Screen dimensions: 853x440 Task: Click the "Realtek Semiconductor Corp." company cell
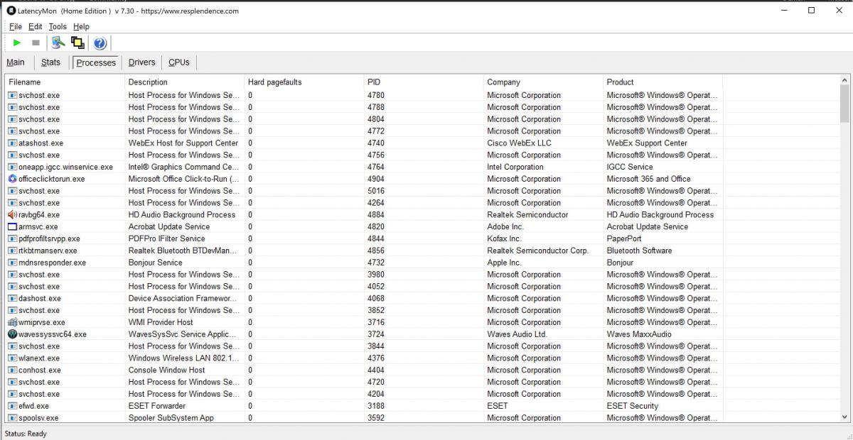[x=537, y=251]
